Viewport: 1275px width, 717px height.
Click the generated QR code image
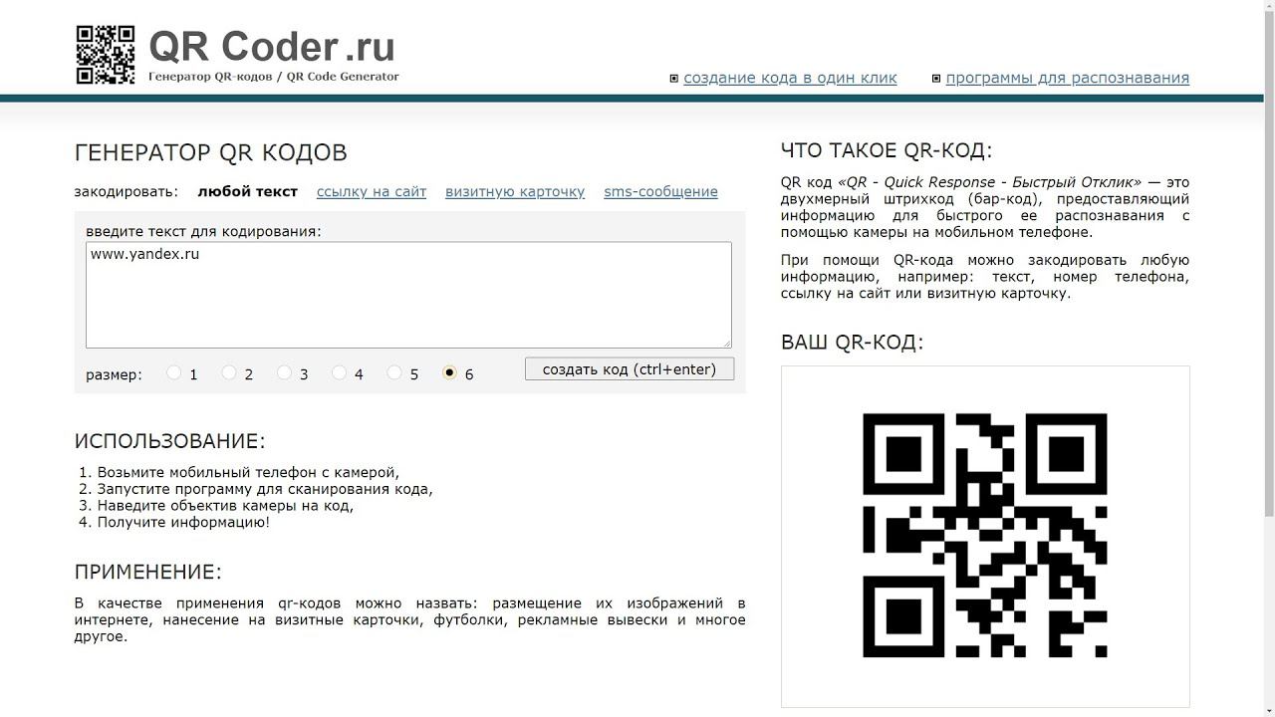(x=985, y=536)
